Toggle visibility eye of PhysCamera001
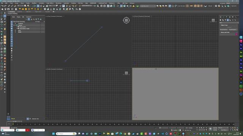 coord(17,27)
